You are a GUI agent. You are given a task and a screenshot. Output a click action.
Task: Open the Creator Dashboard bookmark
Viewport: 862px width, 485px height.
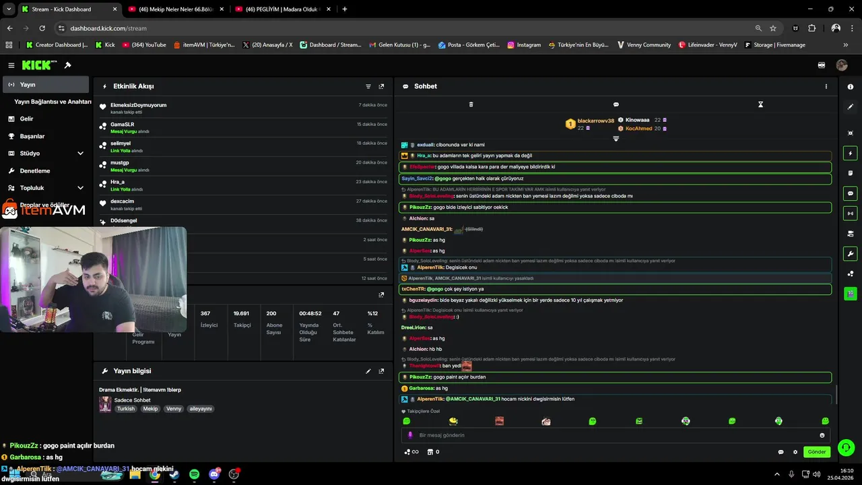[57, 45]
